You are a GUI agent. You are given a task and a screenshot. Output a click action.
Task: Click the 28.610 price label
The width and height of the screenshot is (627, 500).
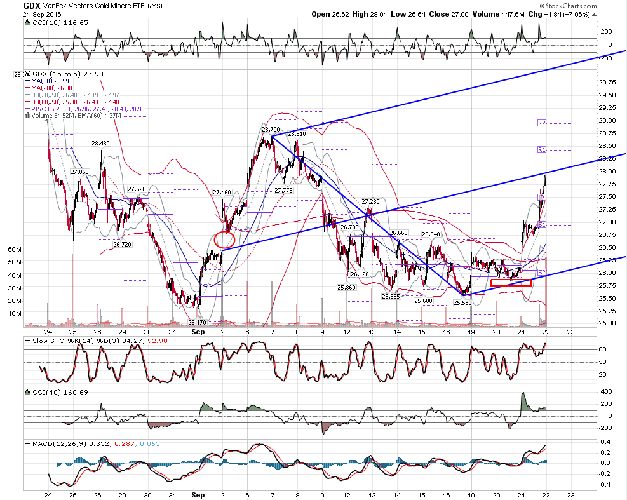click(297, 134)
